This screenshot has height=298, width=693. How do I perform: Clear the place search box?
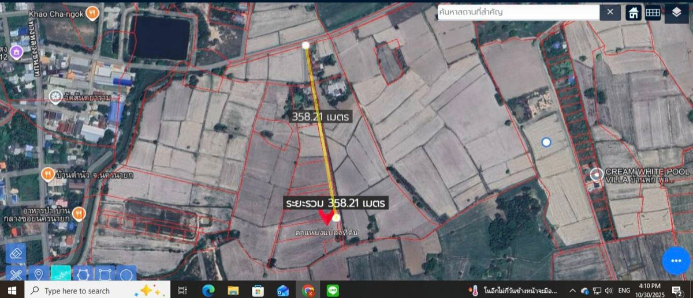610,12
